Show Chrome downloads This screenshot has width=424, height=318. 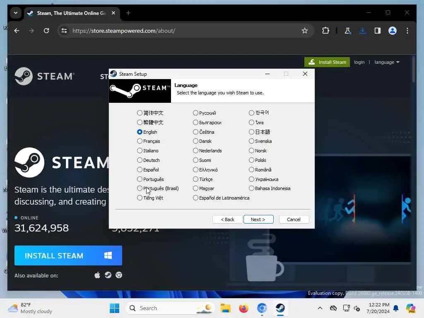363,31
